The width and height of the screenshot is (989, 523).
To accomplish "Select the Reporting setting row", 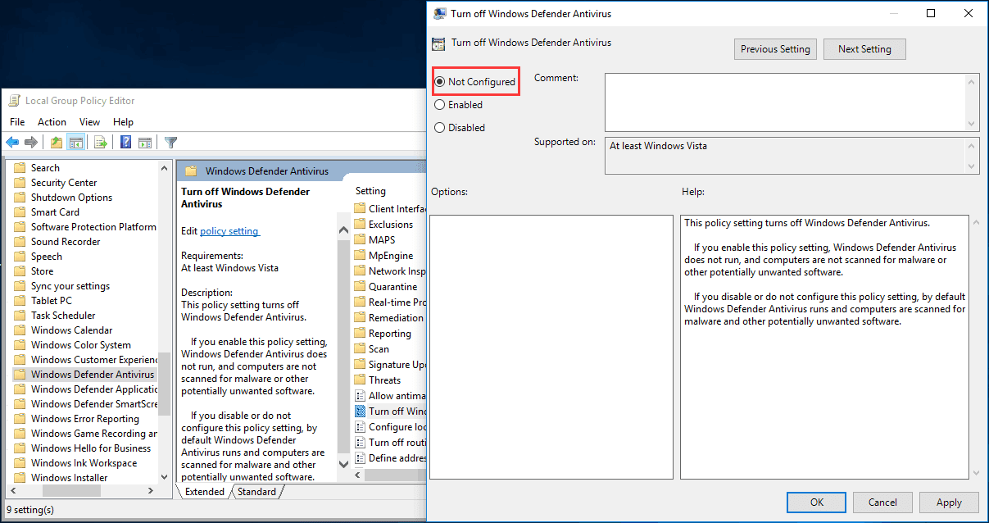I will [390, 334].
